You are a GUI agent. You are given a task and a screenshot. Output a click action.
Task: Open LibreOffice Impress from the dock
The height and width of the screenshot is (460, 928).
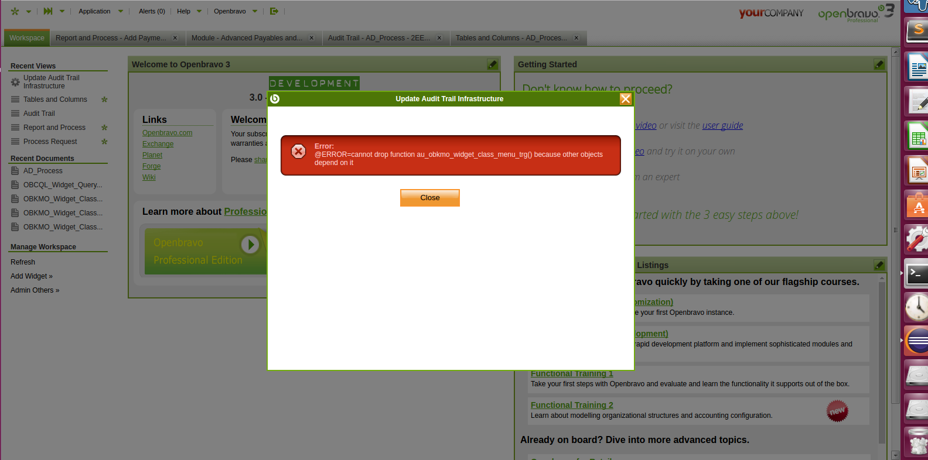[x=917, y=170]
